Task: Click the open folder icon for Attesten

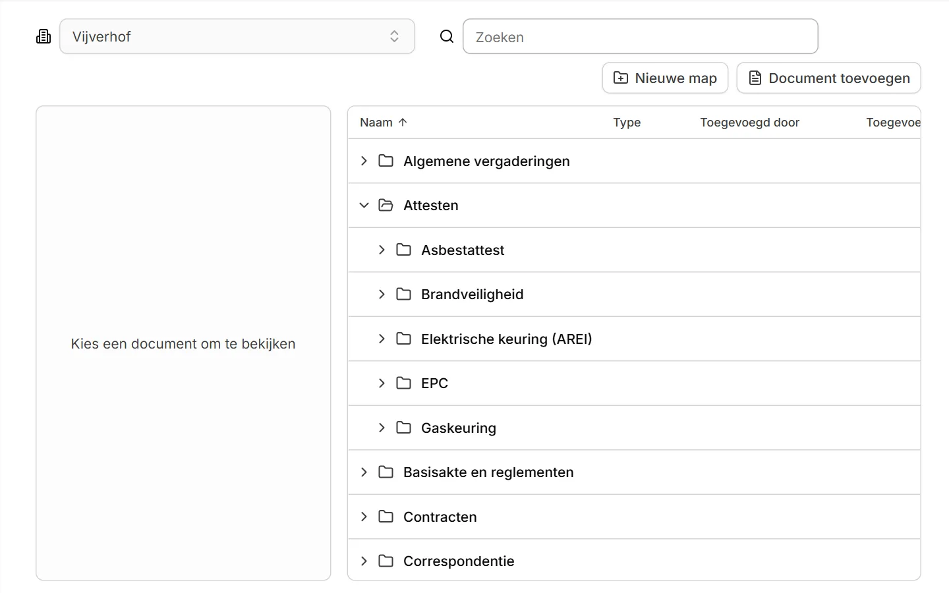Action: (386, 206)
